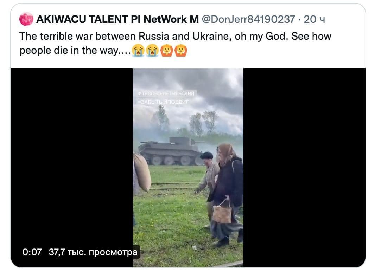The image size is (375, 272).
Task: Click the last shocked face emoji
Action: 180,51
